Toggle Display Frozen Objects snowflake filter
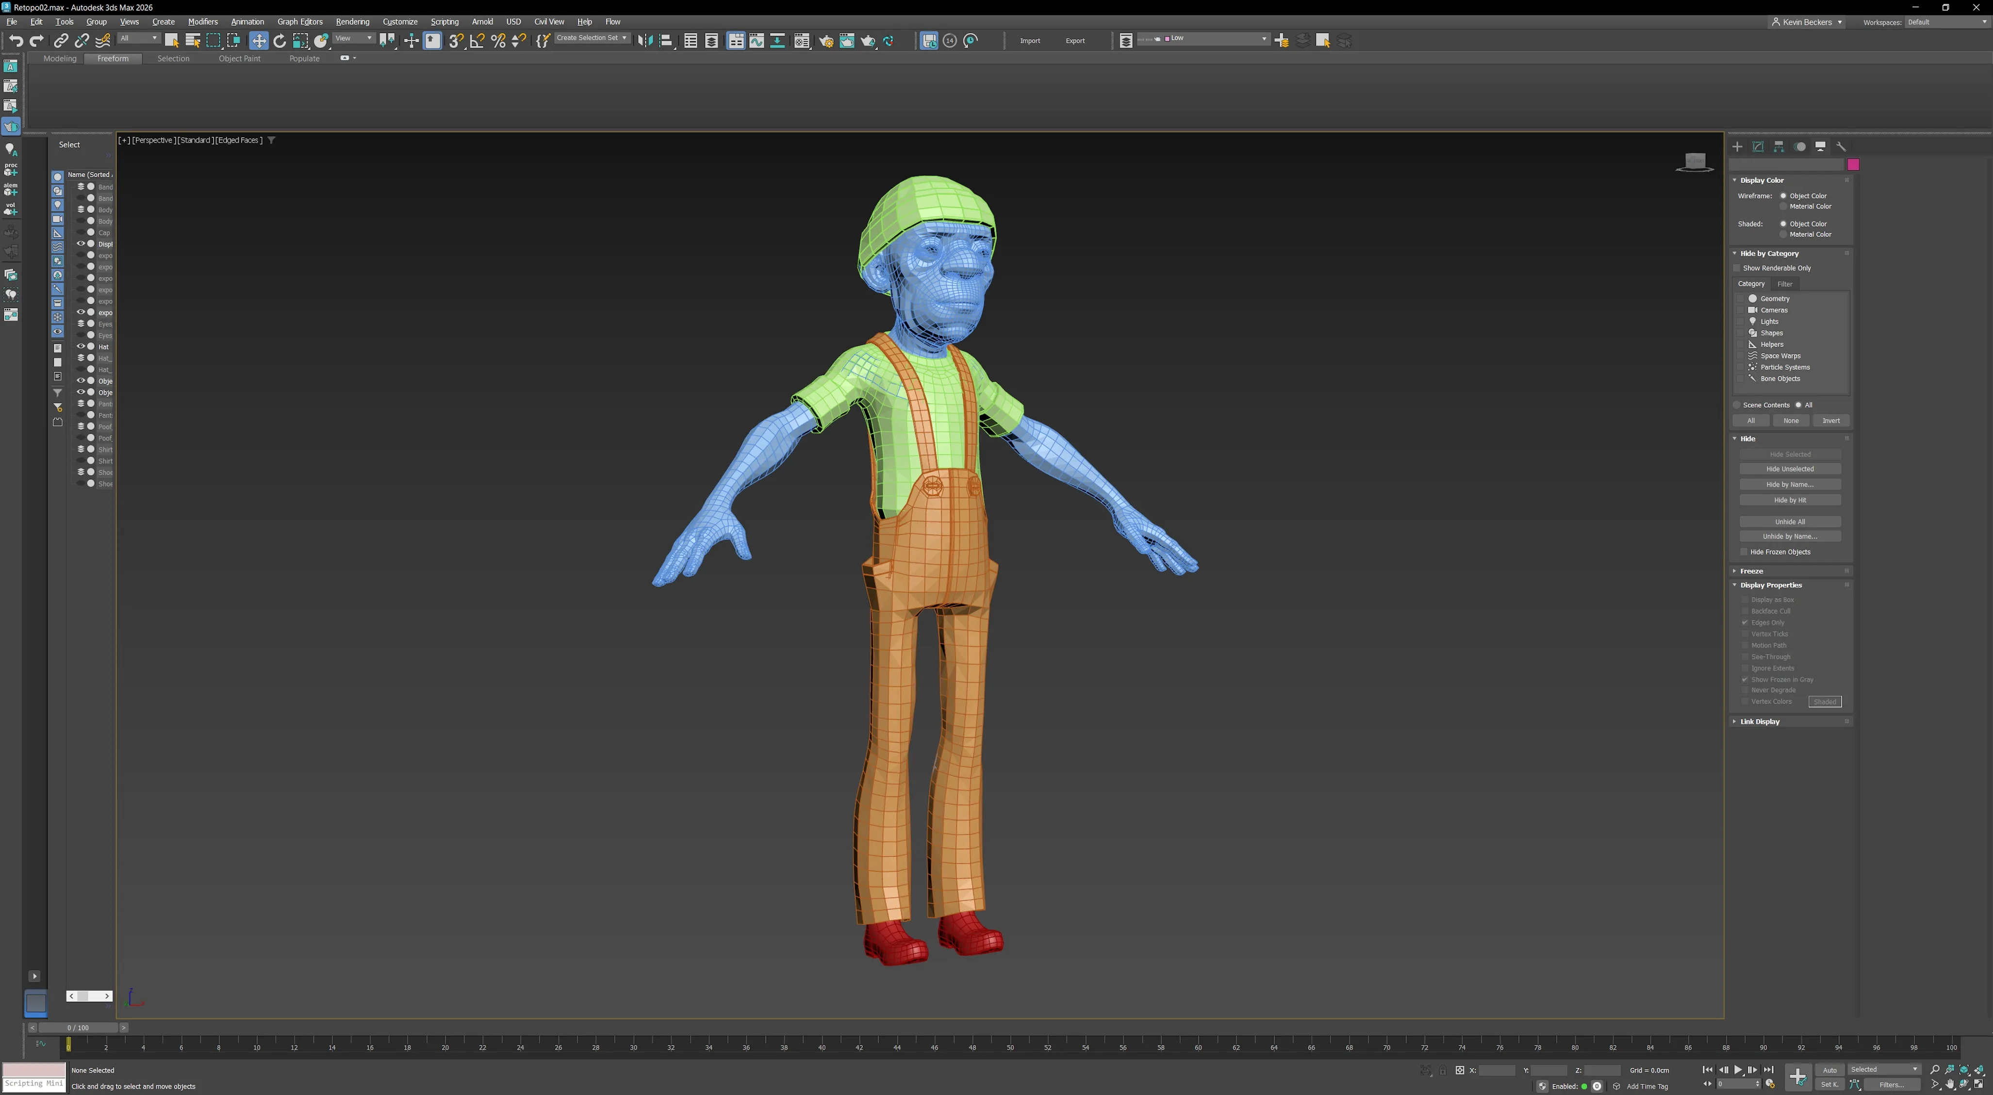The height and width of the screenshot is (1095, 1993). pos(57,317)
